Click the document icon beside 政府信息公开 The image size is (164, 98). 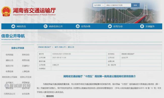click(45, 26)
